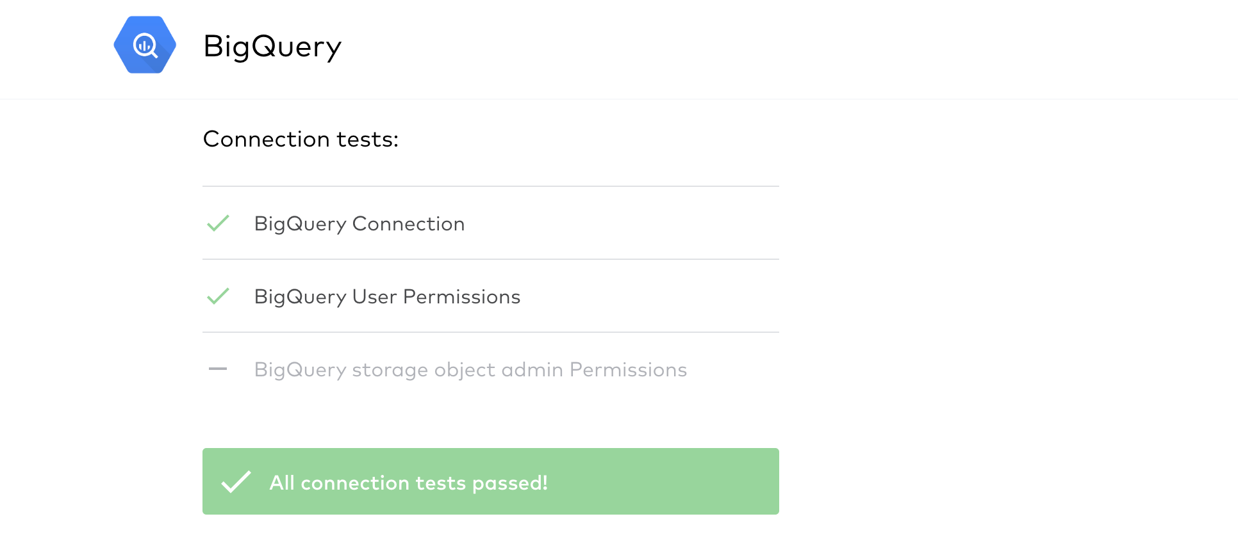Select the BigQuery User Permissions test row

(x=491, y=296)
